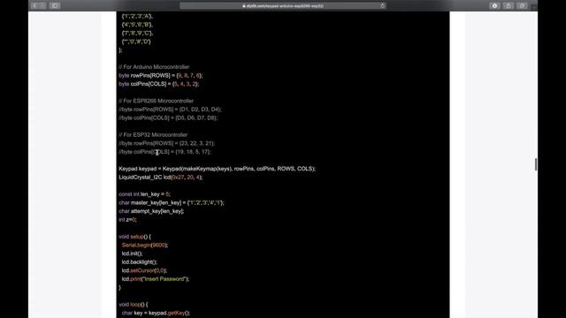
Task: Click the keymap row {'*','0','#','D'}
Action: click(x=136, y=42)
